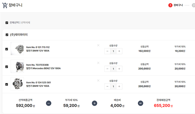This screenshot has width=195, height=114.
Task: Decrease quantity of item TG17C030B
Action: tap(108, 69)
